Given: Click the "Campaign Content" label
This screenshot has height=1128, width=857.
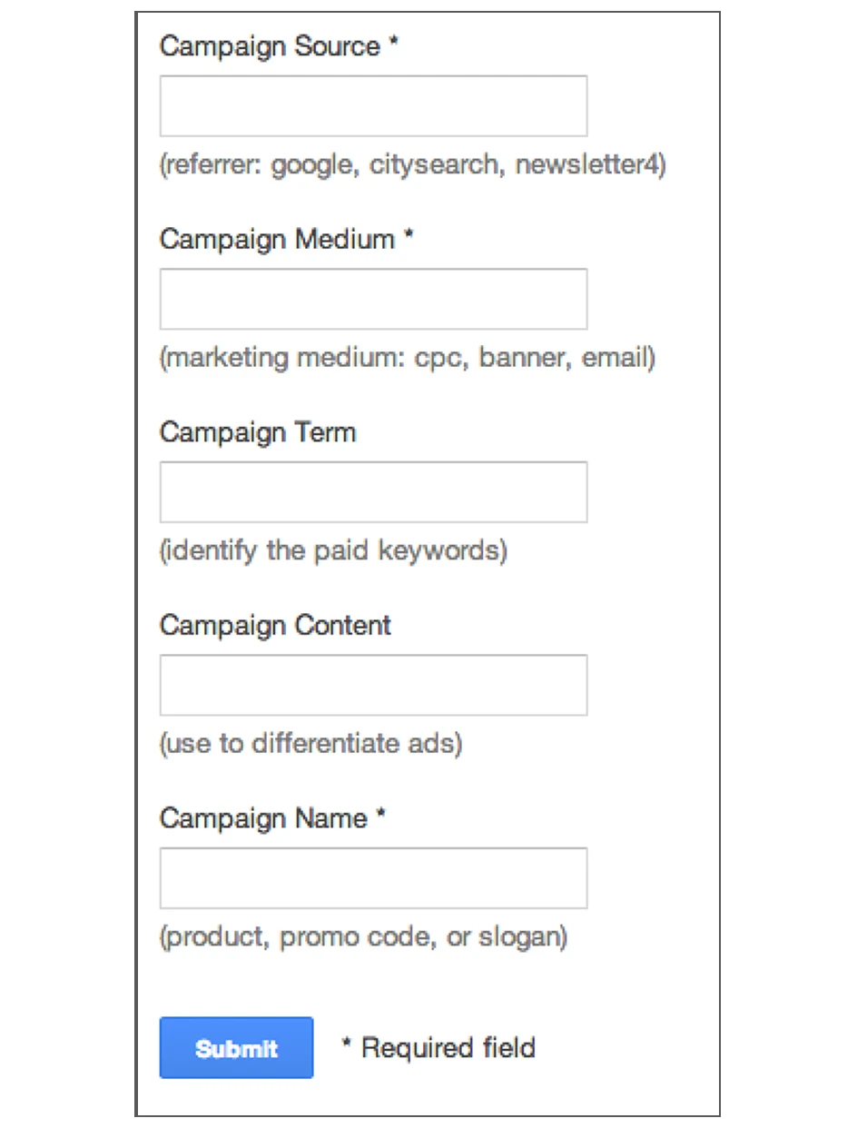Looking at the screenshot, I should pos(275,626).
